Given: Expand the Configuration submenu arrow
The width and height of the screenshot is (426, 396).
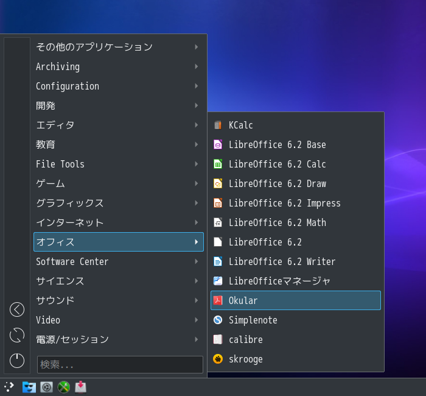Looking at the screenshot, I should coord(197,86).
